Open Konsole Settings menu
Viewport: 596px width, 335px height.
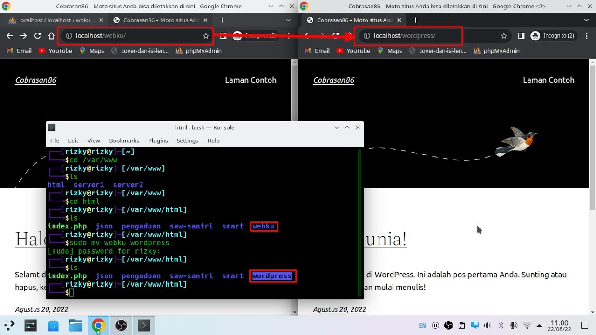tap(187, 141)
